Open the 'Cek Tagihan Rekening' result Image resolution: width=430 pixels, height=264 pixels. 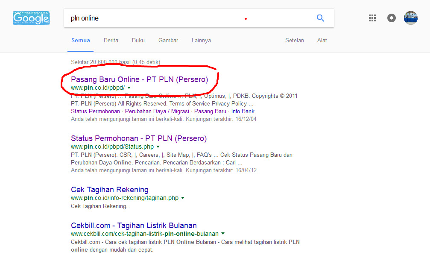click(110, 190)
